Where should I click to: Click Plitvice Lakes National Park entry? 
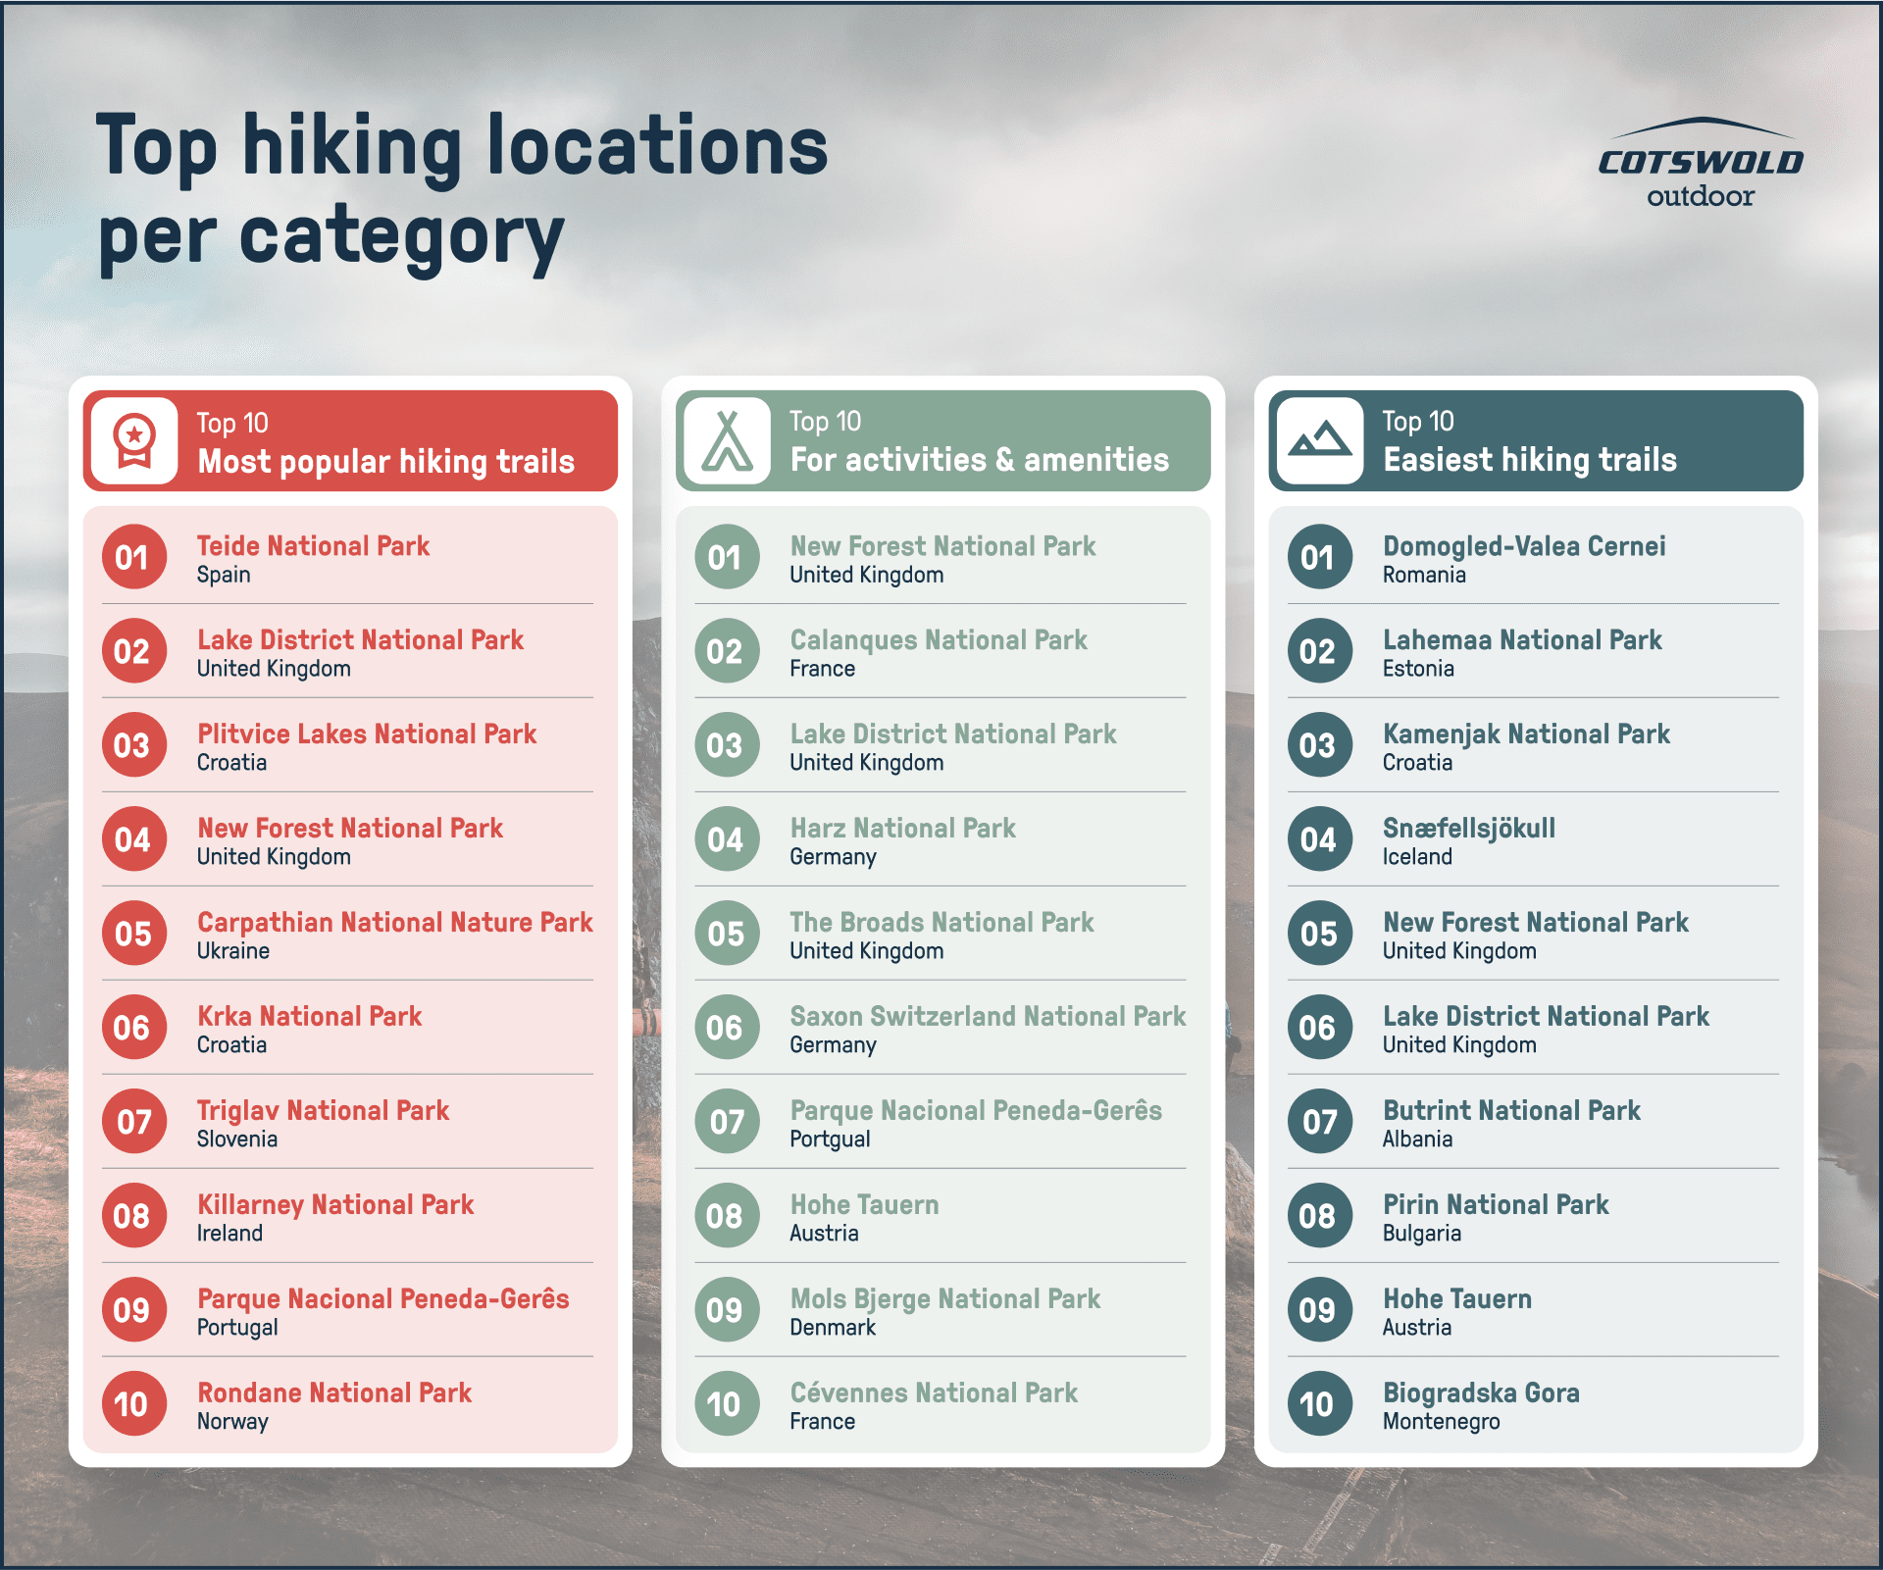click(x=367, y=734)
